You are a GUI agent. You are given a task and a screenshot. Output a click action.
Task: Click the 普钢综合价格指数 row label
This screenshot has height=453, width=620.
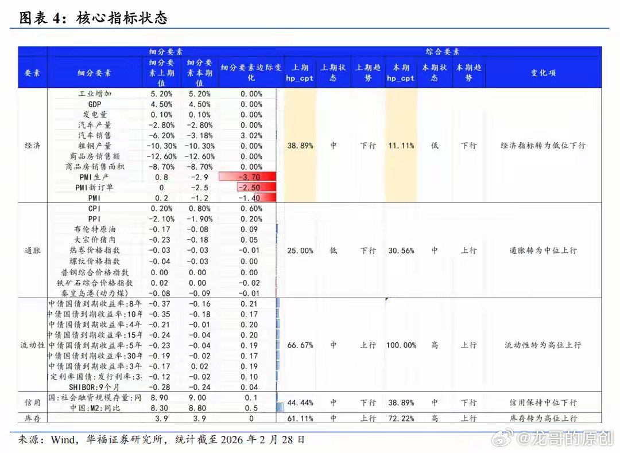click(x=95, y=272)
